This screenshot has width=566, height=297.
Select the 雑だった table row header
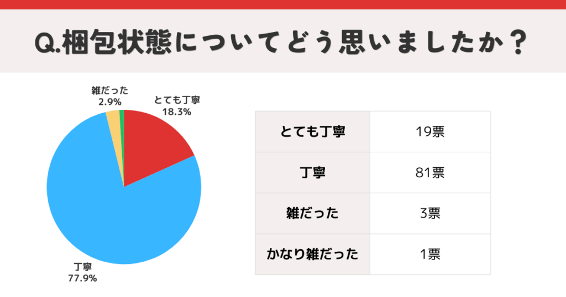point(312,214)
